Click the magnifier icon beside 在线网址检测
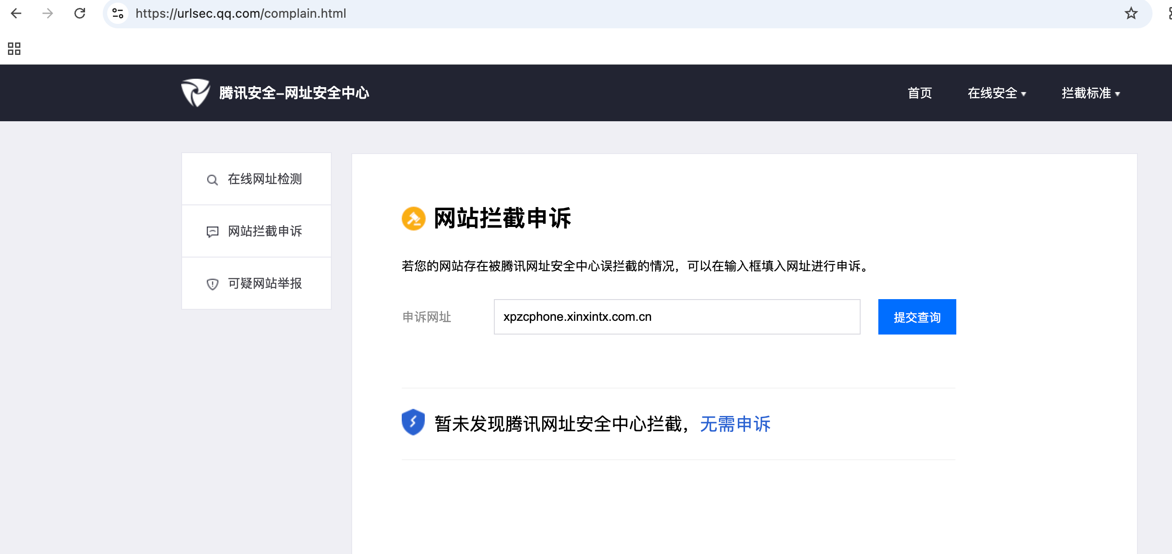 [x=212, y=180]
